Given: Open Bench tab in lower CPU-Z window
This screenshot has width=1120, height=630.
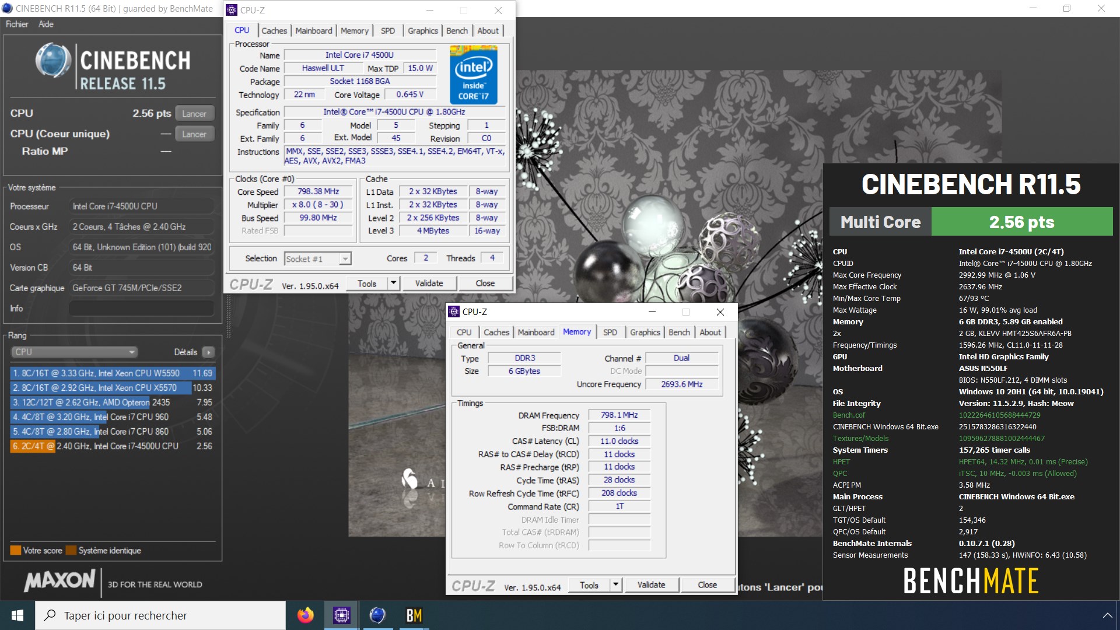Looking at the screenshot, I should [x=680, y=332].
